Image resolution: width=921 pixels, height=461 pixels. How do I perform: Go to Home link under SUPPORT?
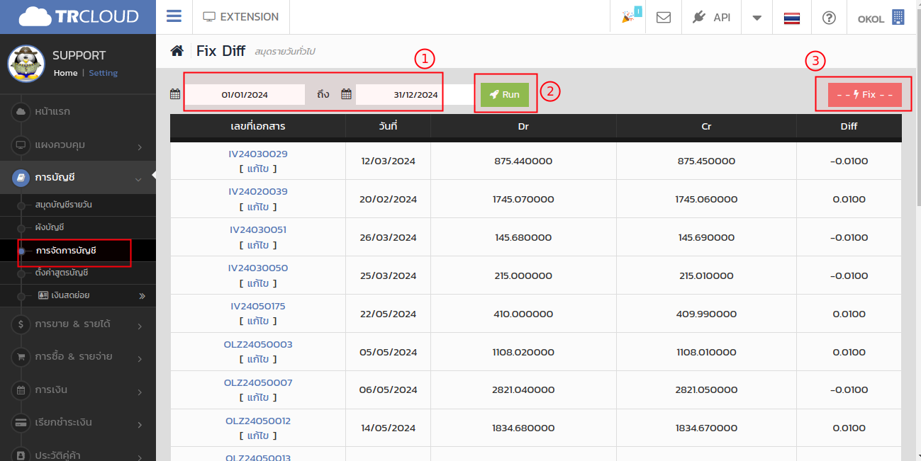(65, 73)
